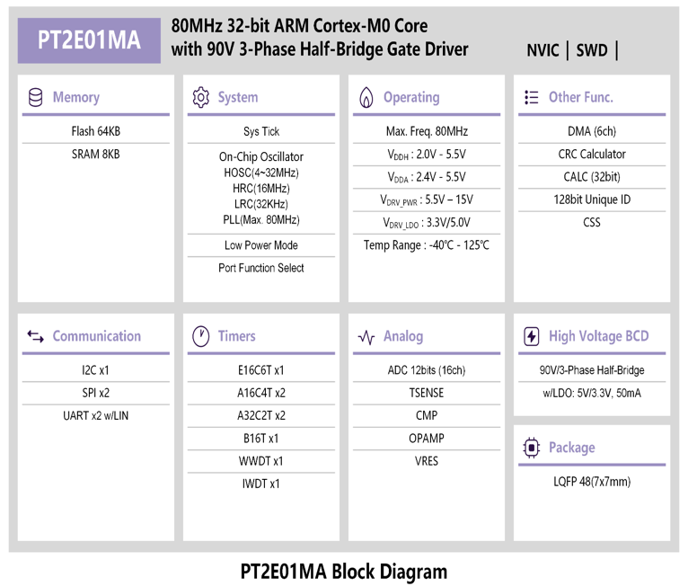Click the SWD label in header
The width and height of the screenshot is (688, 586).
tap(592, 50)
